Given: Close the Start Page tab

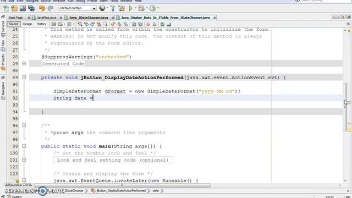Looking at the screenshot, I should click(x=29, y=18).
